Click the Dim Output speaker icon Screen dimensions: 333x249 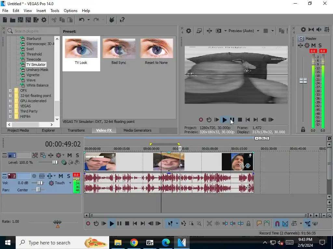coord(319,30)
